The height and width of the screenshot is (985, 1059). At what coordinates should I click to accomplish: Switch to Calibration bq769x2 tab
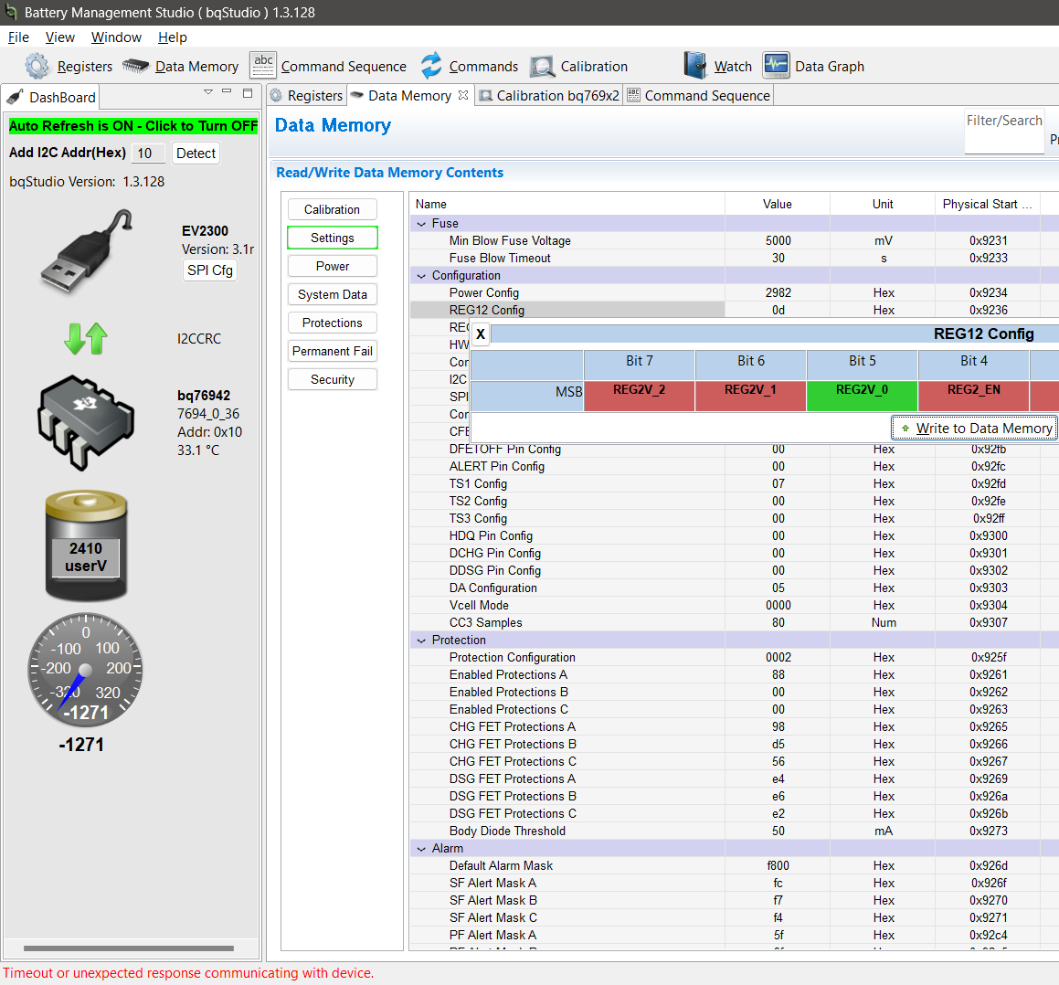click(x=549, y=96)
